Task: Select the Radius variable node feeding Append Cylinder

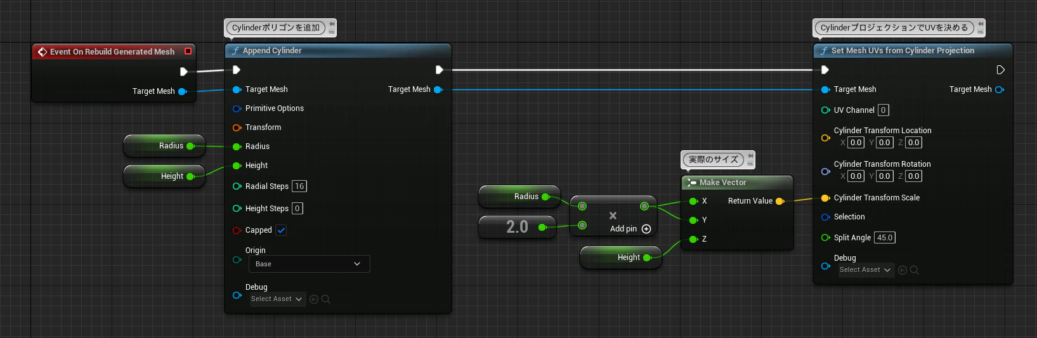Action: coord(164,146)
